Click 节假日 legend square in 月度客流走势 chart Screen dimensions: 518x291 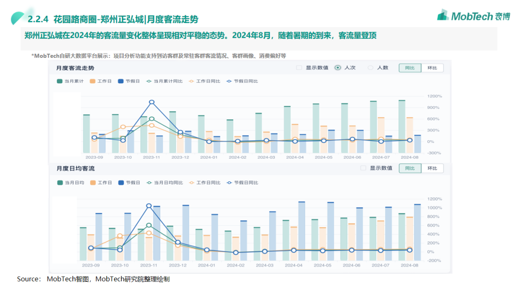coord(121,81)
